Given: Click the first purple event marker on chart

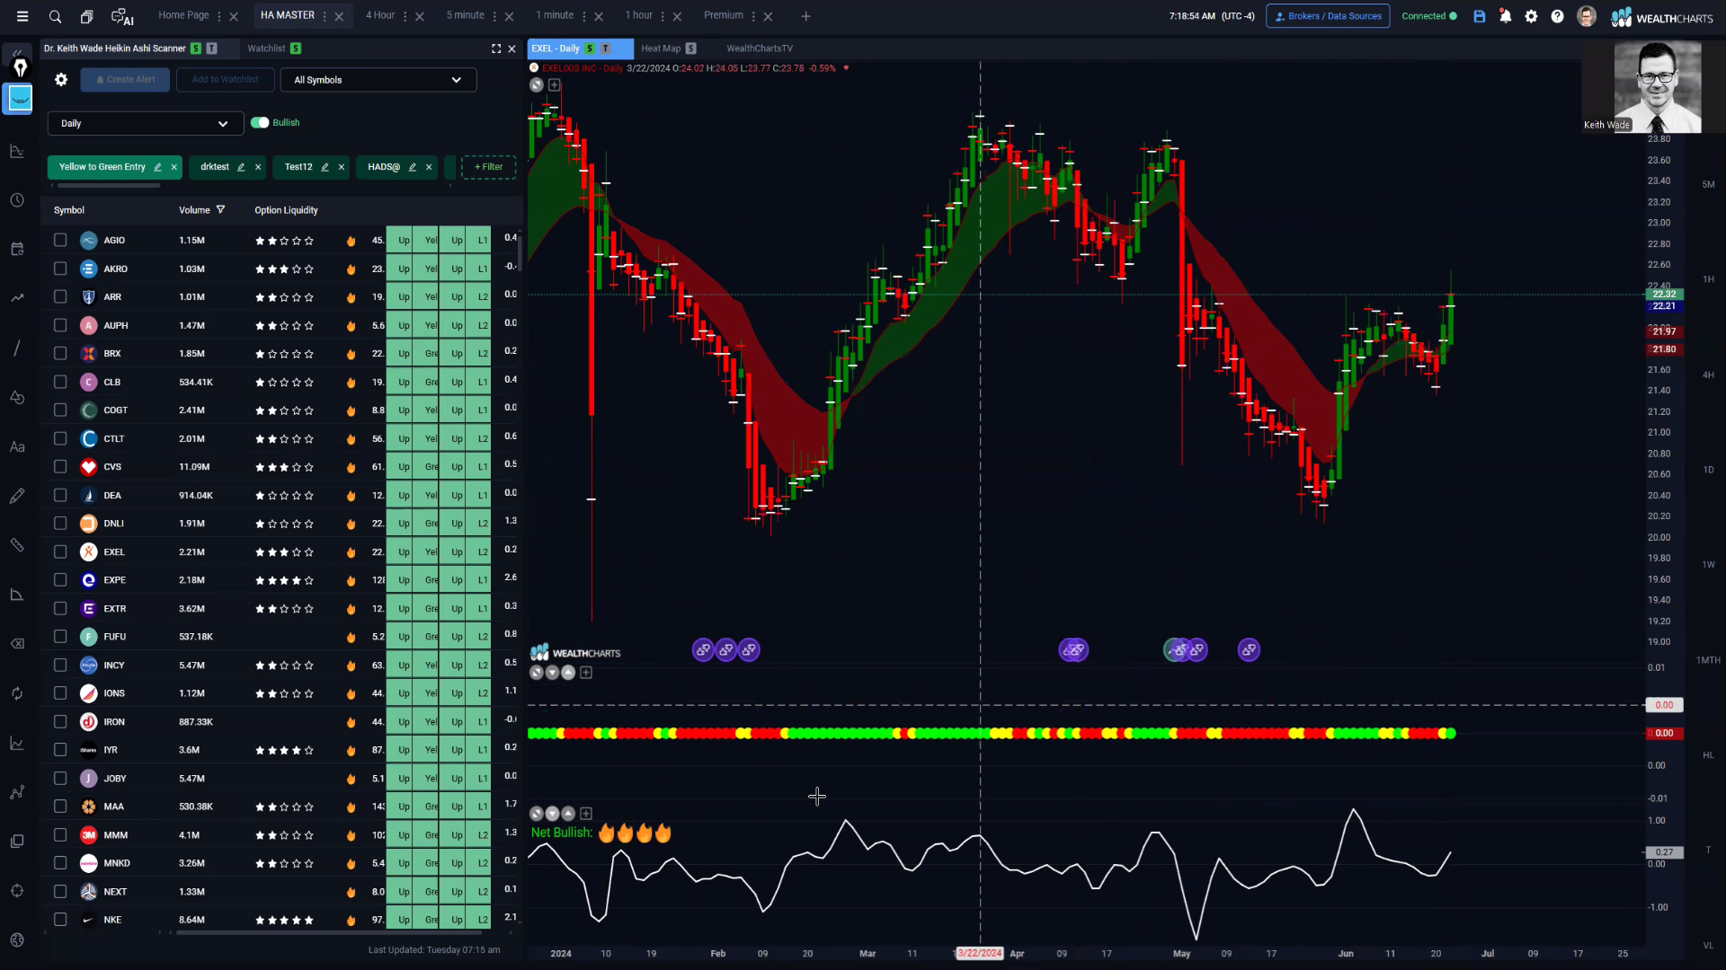Looking at the screenshot, I should pos(703,649).
